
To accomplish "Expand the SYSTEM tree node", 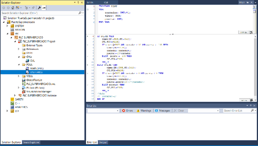I will (x=8, y=26).
